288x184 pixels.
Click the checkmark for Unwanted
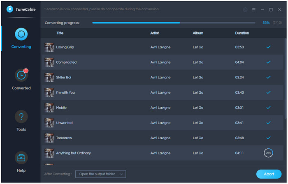point(268,123)
